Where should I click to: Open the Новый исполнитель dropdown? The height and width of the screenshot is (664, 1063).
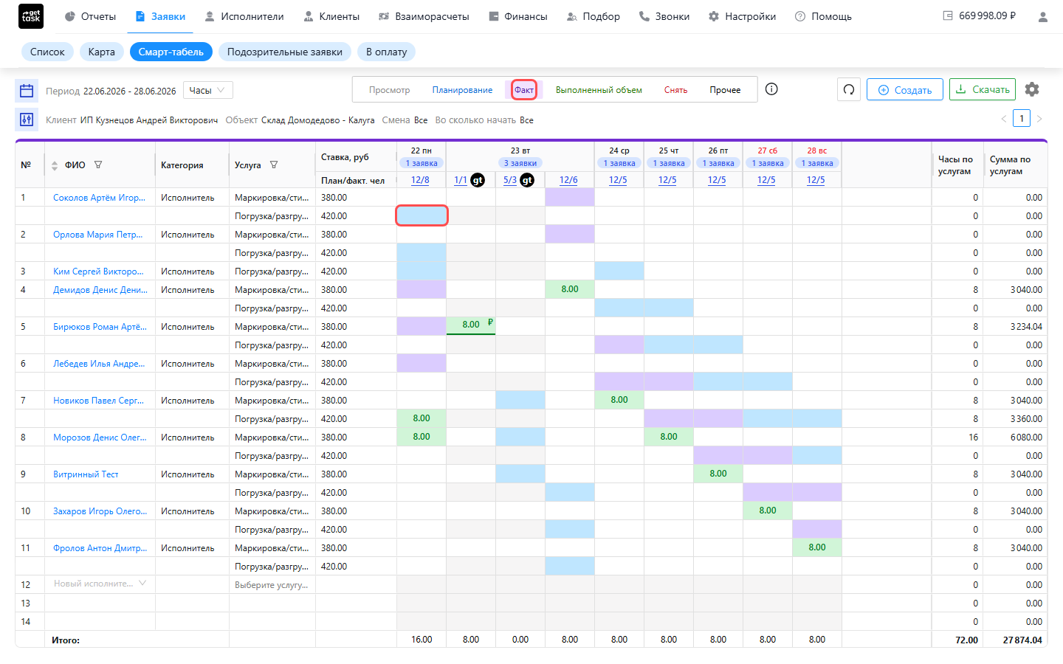100,584
